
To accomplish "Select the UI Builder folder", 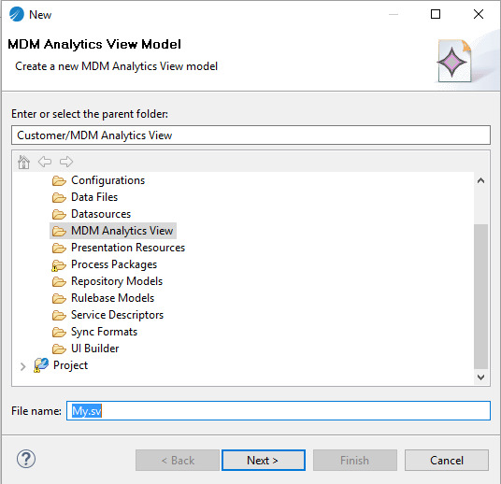I will pyautogui.click(x=95, y=349).
